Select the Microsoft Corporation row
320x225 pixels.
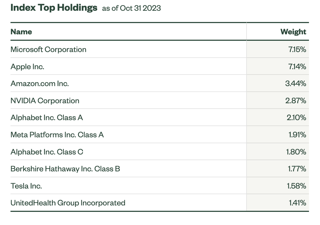[160, 49]
